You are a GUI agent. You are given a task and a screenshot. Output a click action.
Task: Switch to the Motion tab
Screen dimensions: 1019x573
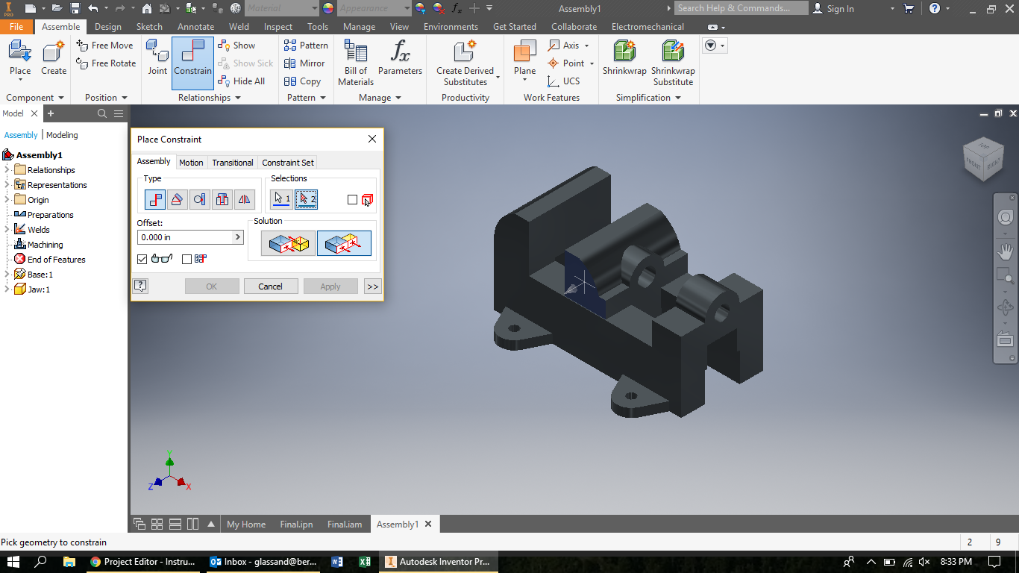191,162
